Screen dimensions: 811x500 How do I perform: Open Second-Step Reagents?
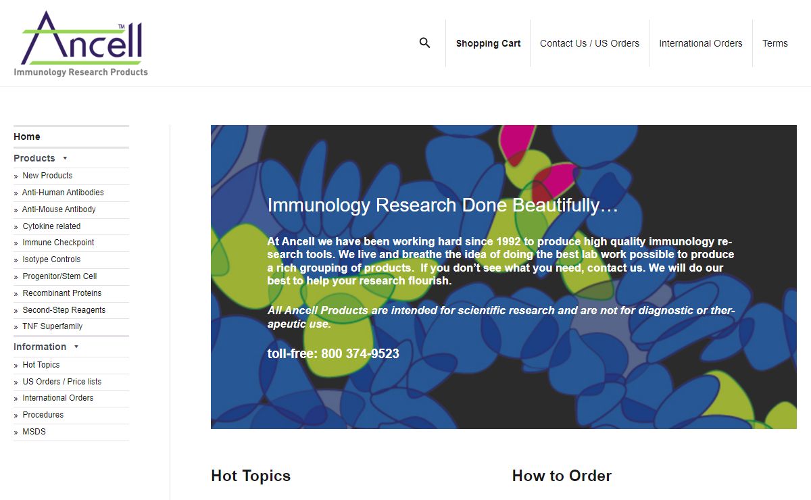pyautogui.click(x=64, y=310)
